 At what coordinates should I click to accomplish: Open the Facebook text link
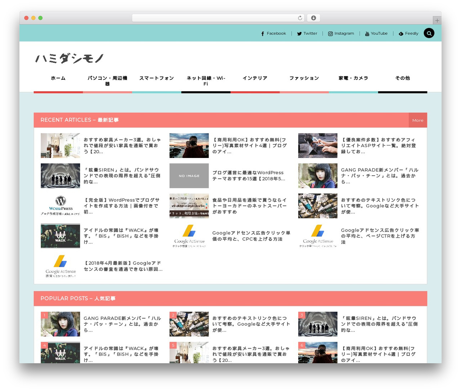pos(276,34)
